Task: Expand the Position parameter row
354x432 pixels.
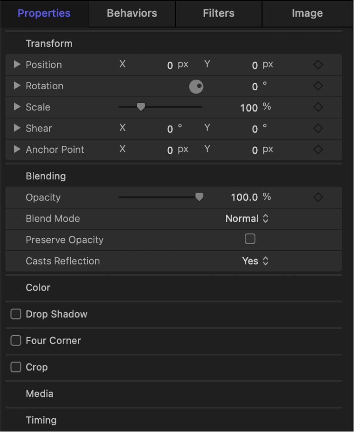Action: tap(17, 65)
